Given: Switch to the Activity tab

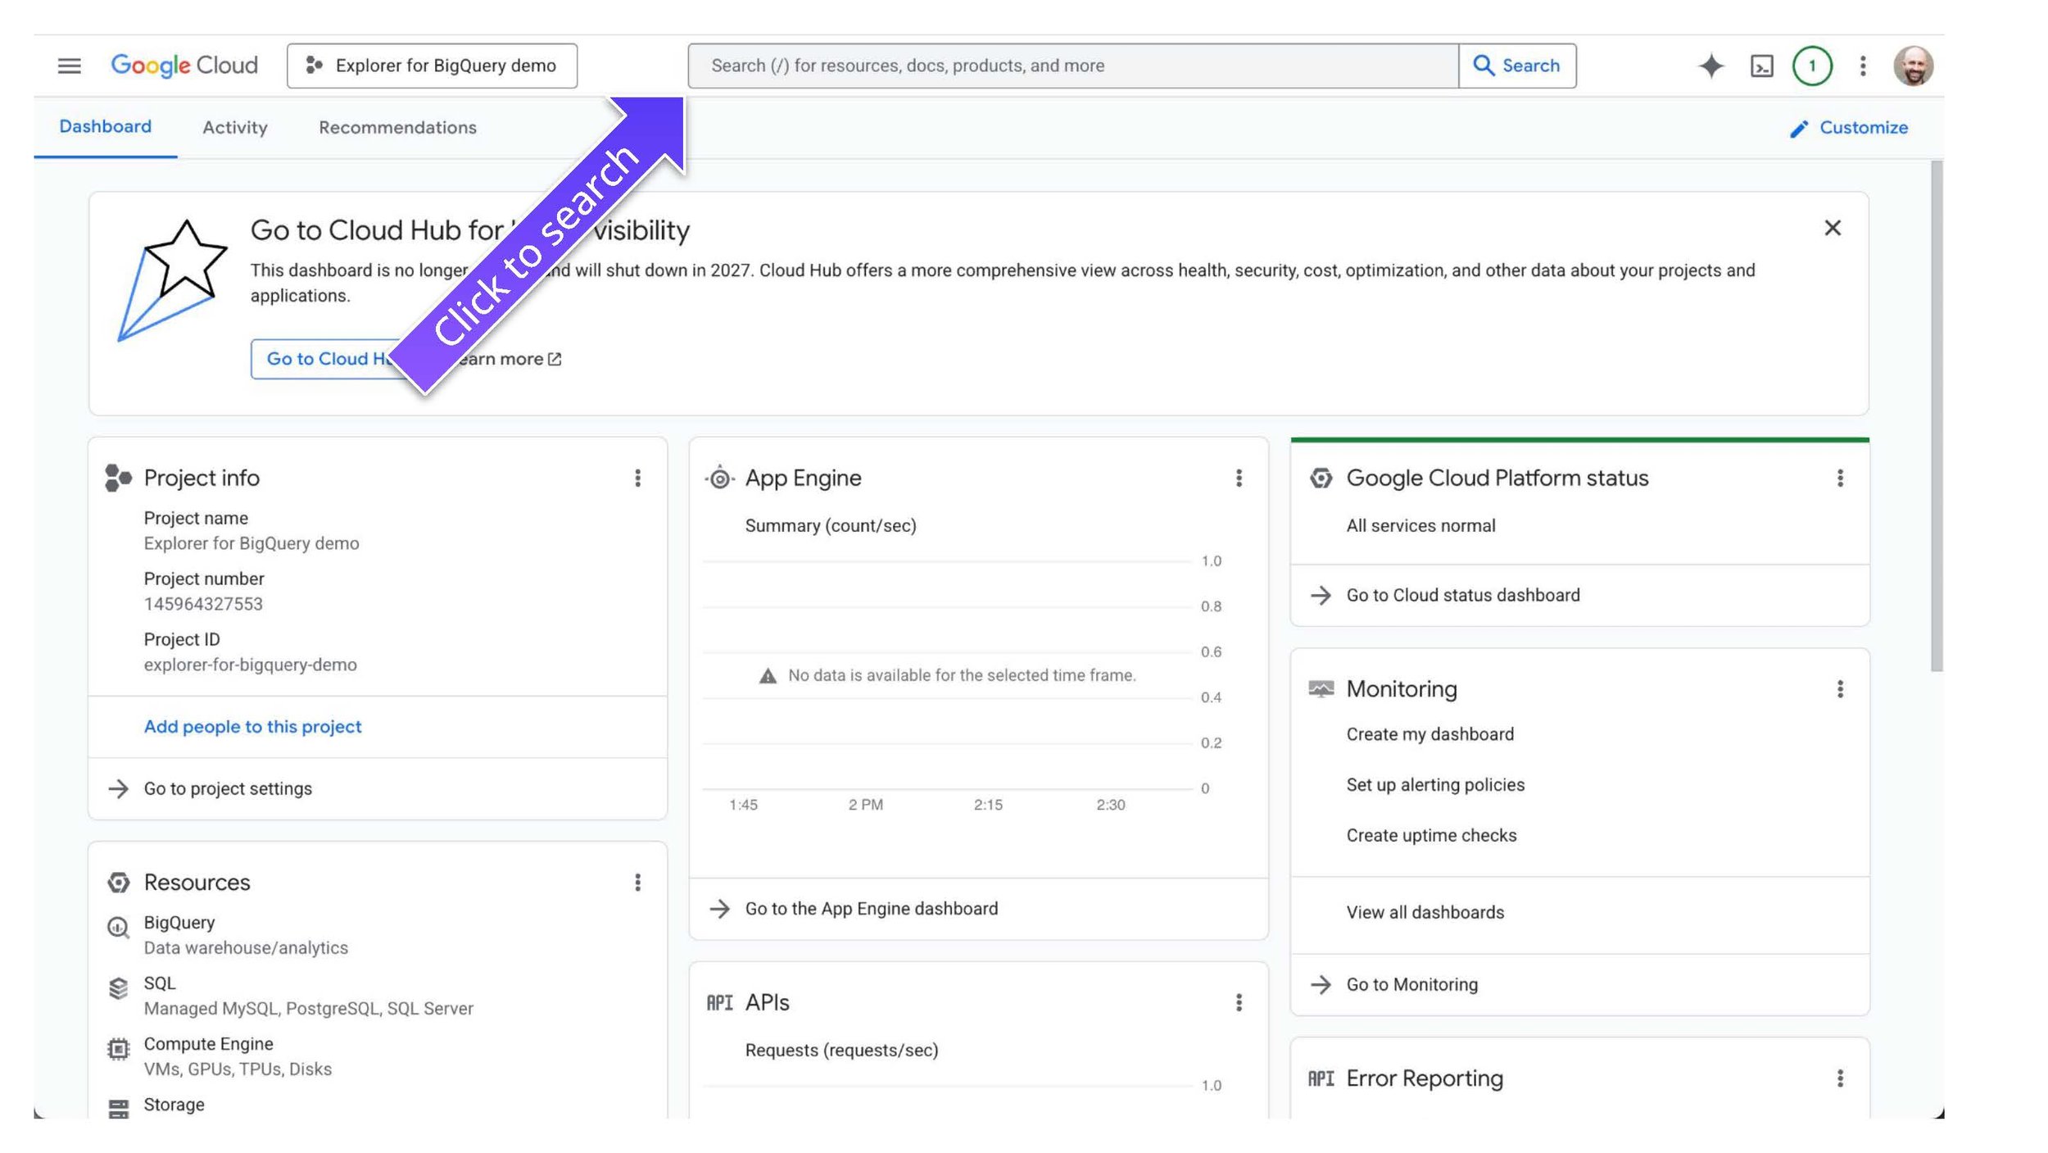Looking at the screenshot, I should [235, 128].
